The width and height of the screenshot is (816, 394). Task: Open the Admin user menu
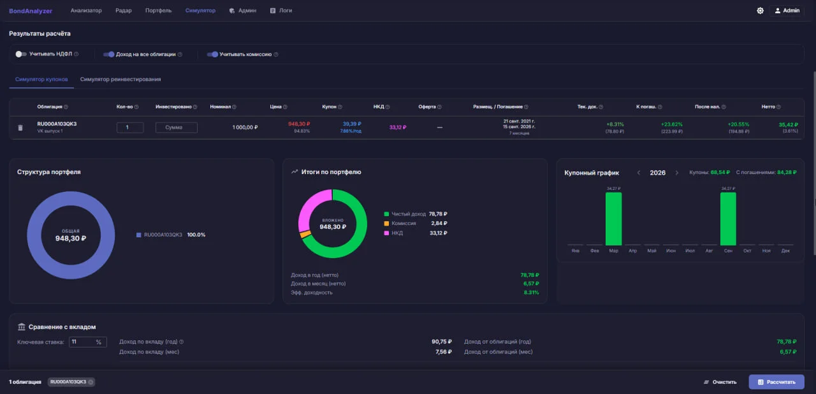787,10
